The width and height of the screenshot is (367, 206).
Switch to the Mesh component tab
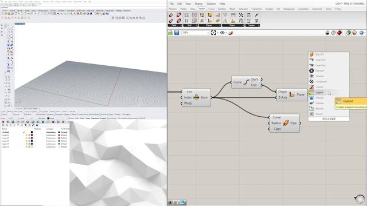(232, 9)
